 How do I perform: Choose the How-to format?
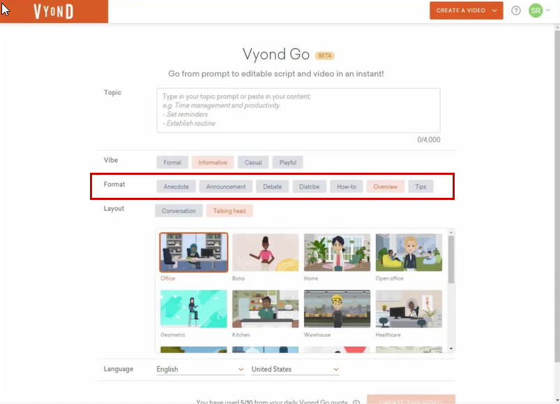point(347,187)
